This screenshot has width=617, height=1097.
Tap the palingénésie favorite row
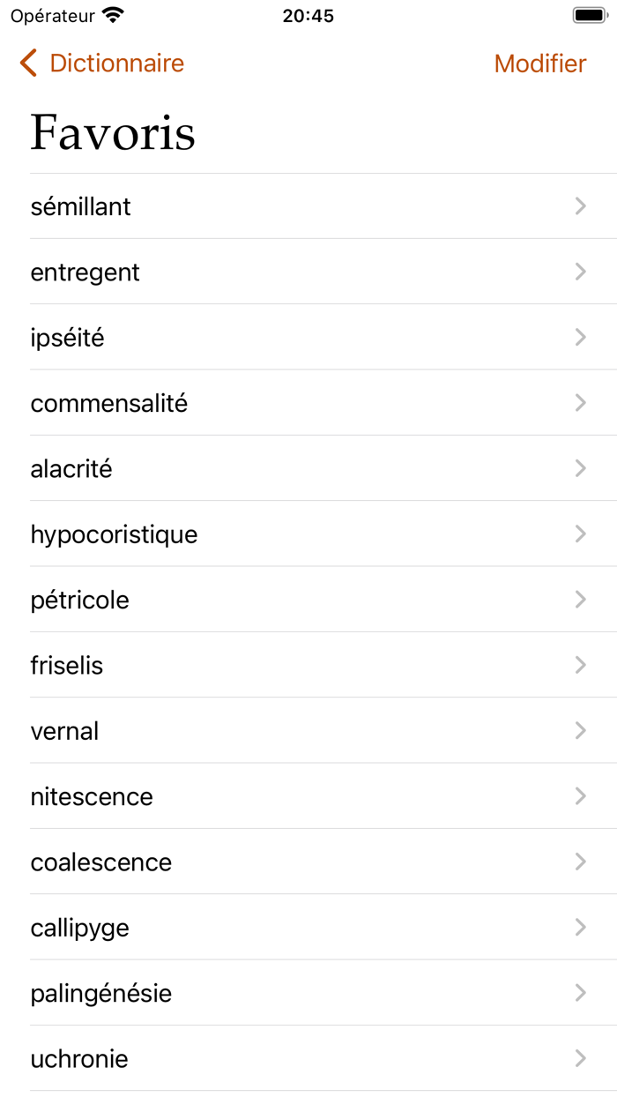[x=264, y=993]
